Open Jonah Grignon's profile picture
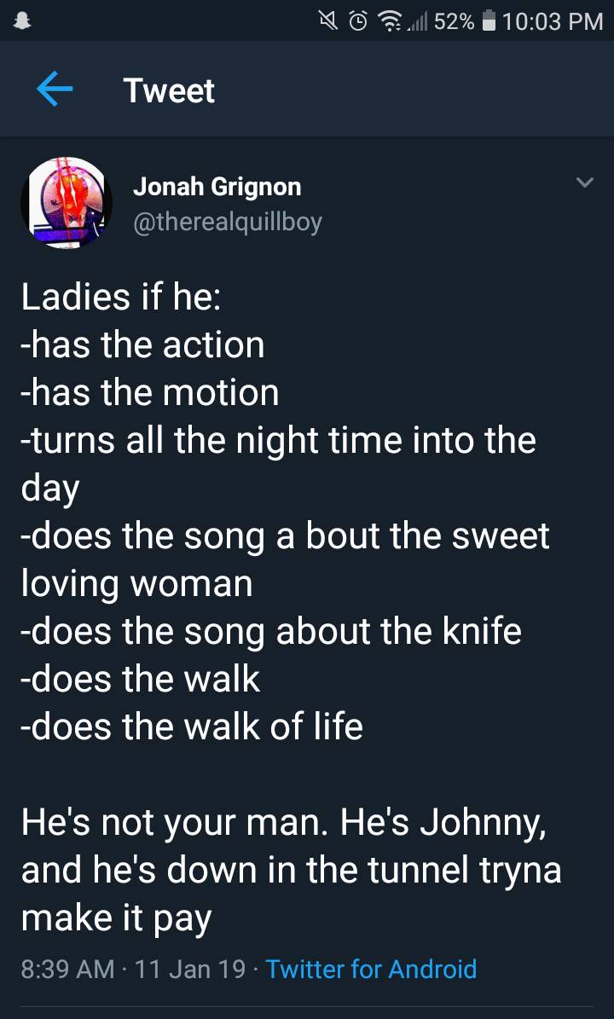Screen dimensions: 614x1019 (x=67, y=203)
